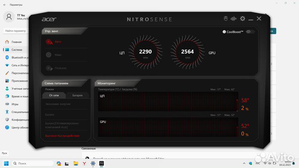Click the taskbar Поиск search box
The width and height of the screenshot is (299, 168).
click(x=32, y=163)
